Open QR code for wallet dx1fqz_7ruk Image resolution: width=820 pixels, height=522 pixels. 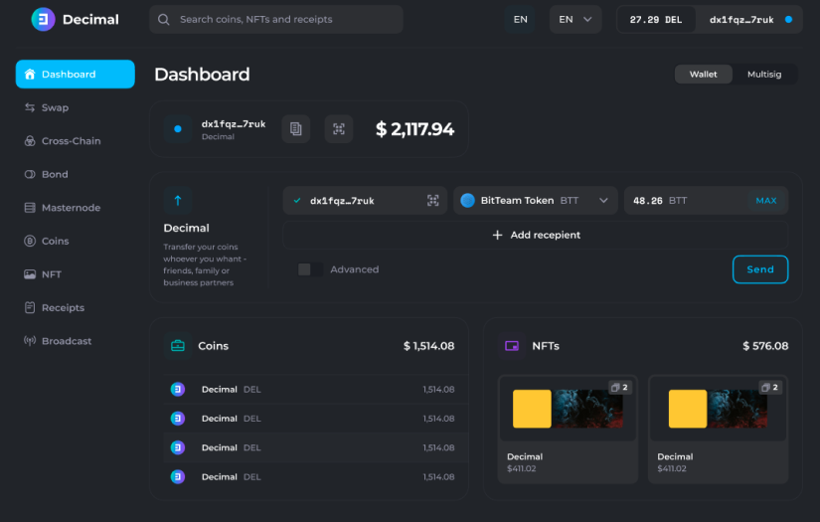(339, 128)
